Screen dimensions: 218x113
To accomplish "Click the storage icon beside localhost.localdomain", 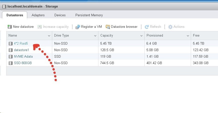I will coord(4,7).
